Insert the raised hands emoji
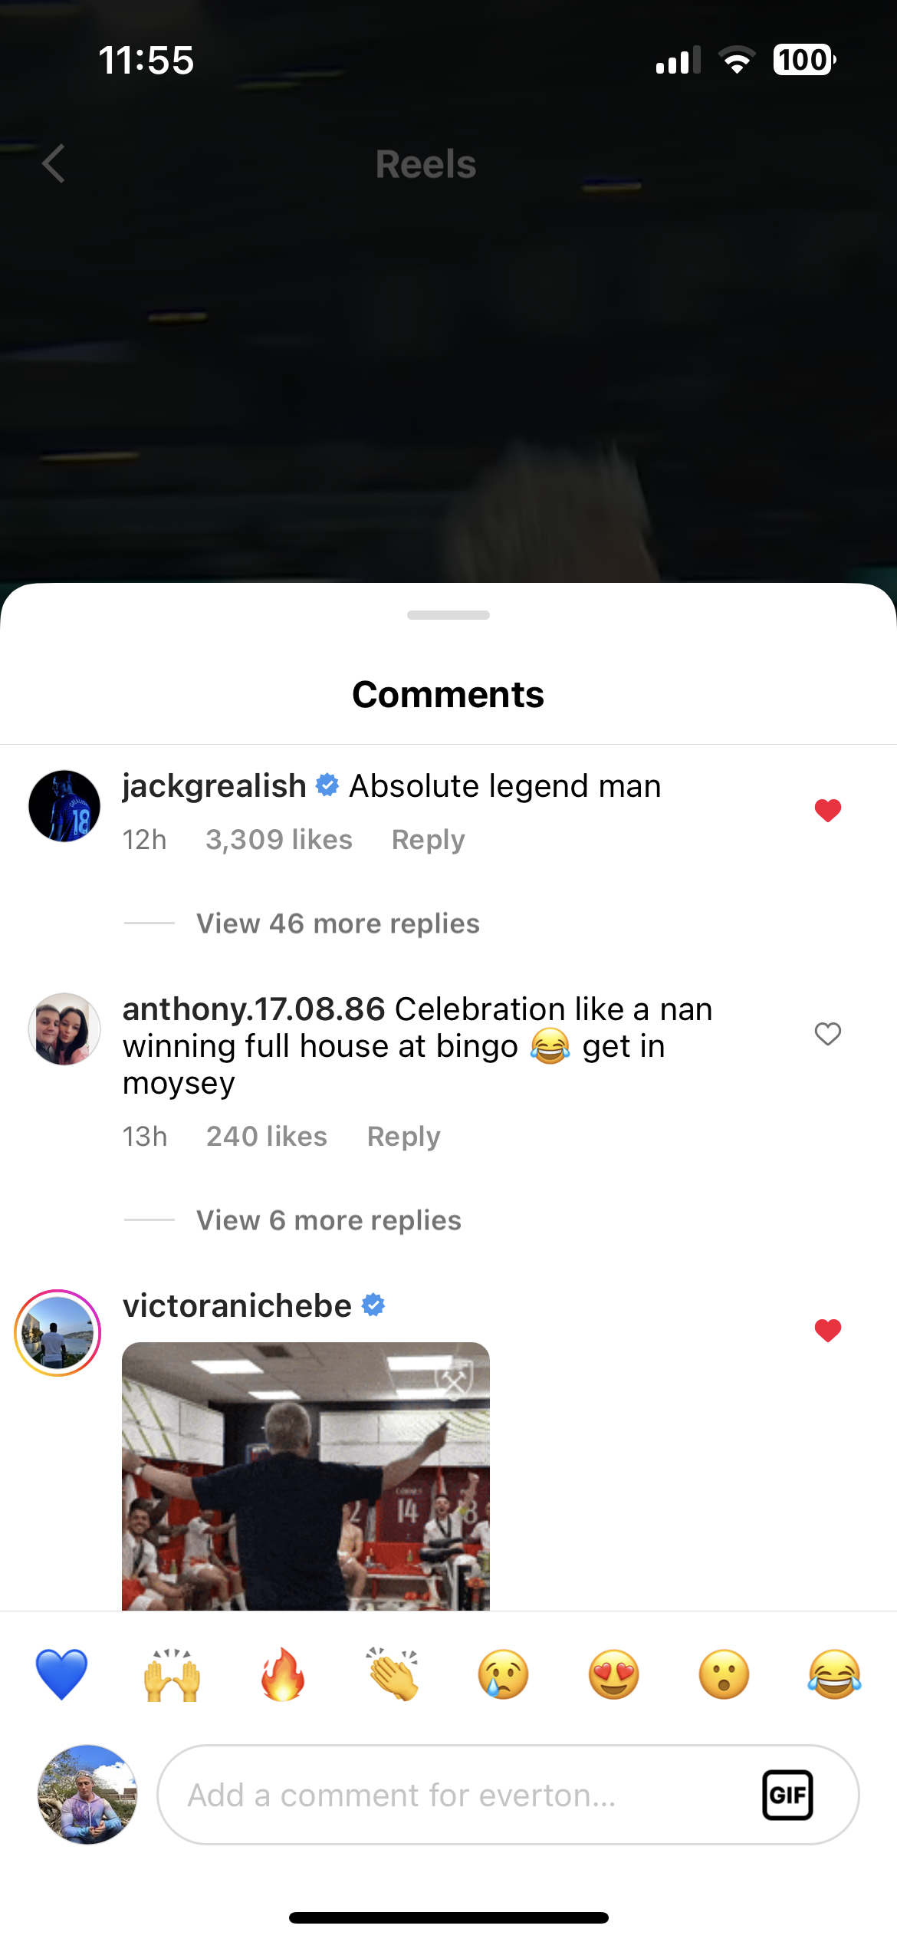Viewport: 897px width, 1942px height. pos(172,1674)
